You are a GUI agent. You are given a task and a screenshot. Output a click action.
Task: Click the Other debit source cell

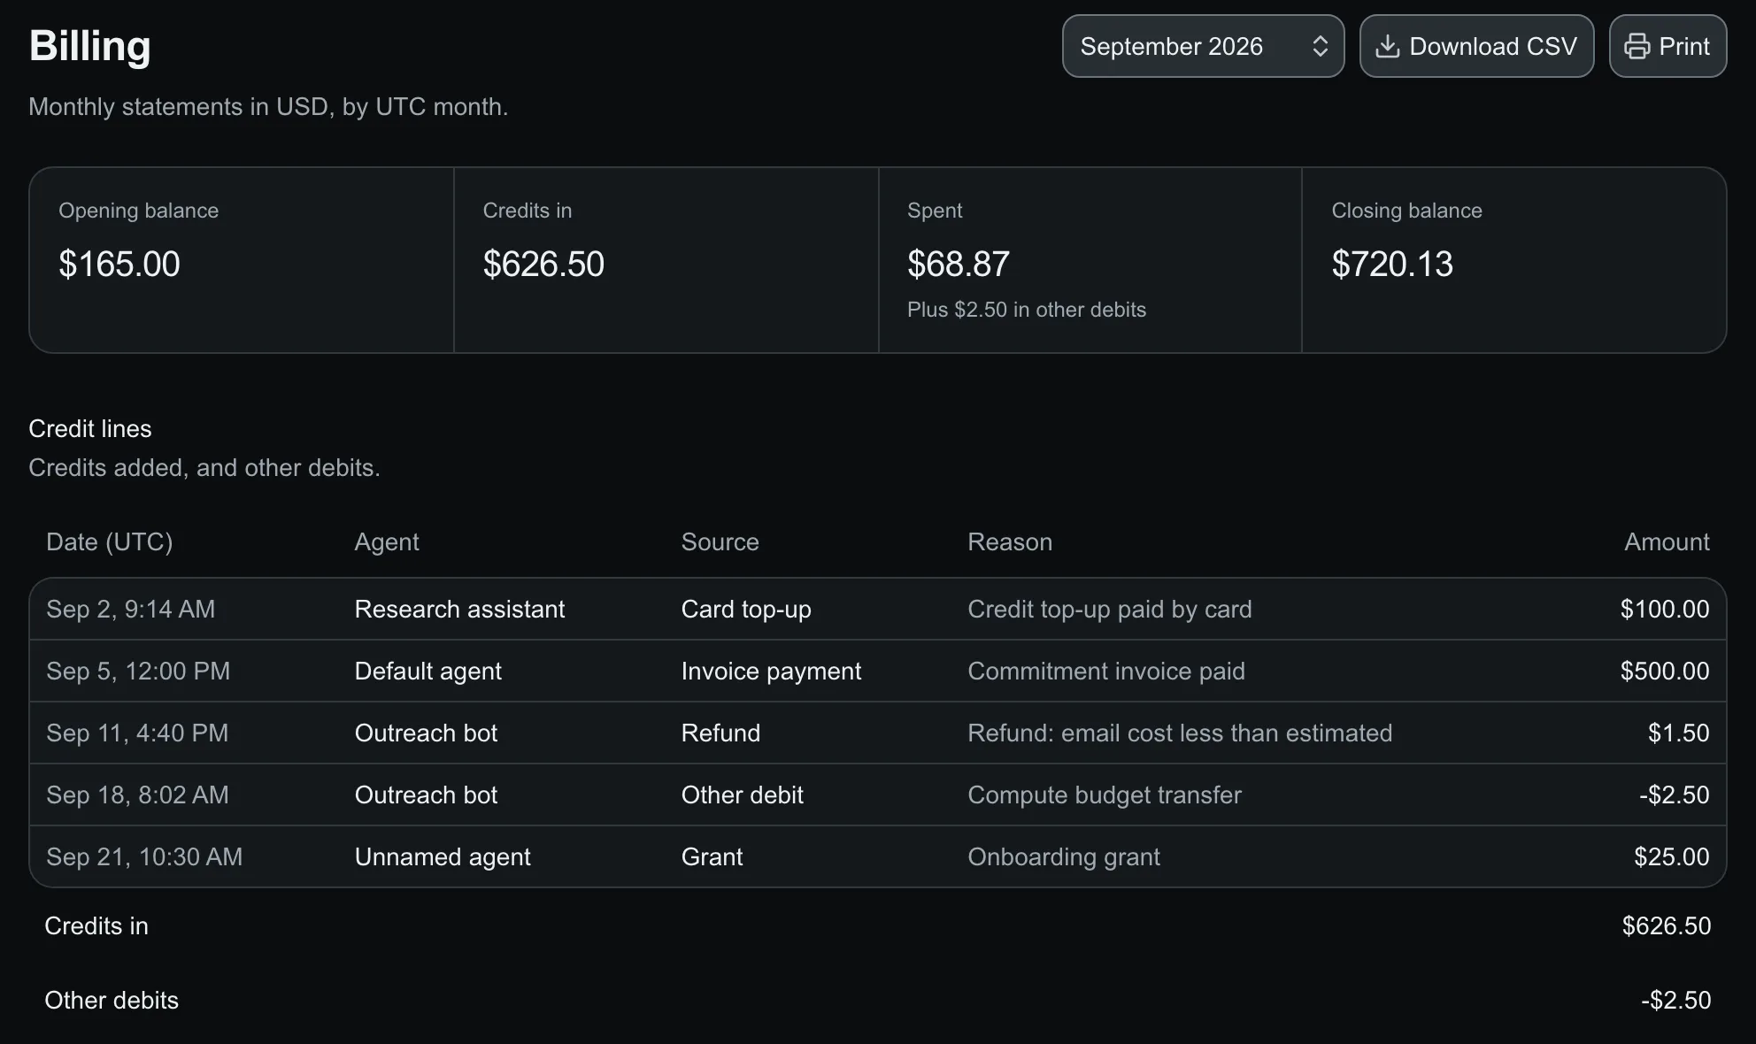coord(742,795)
